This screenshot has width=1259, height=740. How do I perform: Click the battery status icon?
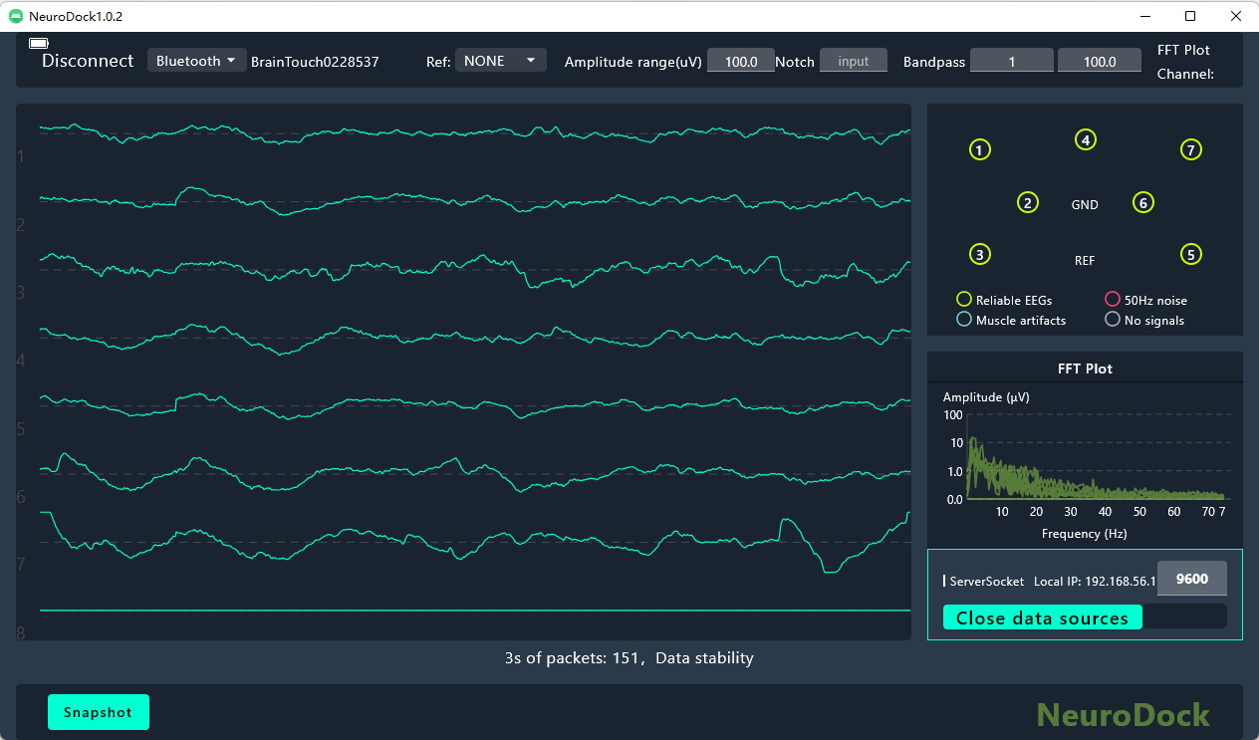click(x=39, y=44)
